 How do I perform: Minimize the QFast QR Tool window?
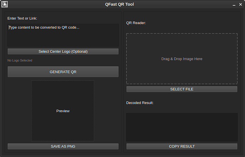[x=234, y=5]
